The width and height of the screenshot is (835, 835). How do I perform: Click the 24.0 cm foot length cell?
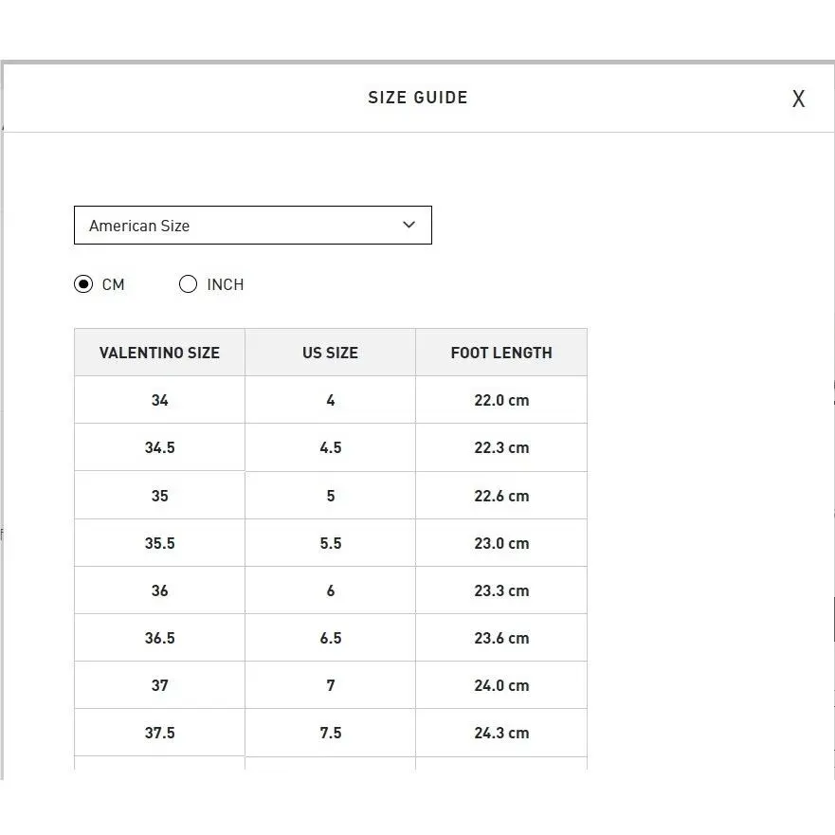[501, 685]
